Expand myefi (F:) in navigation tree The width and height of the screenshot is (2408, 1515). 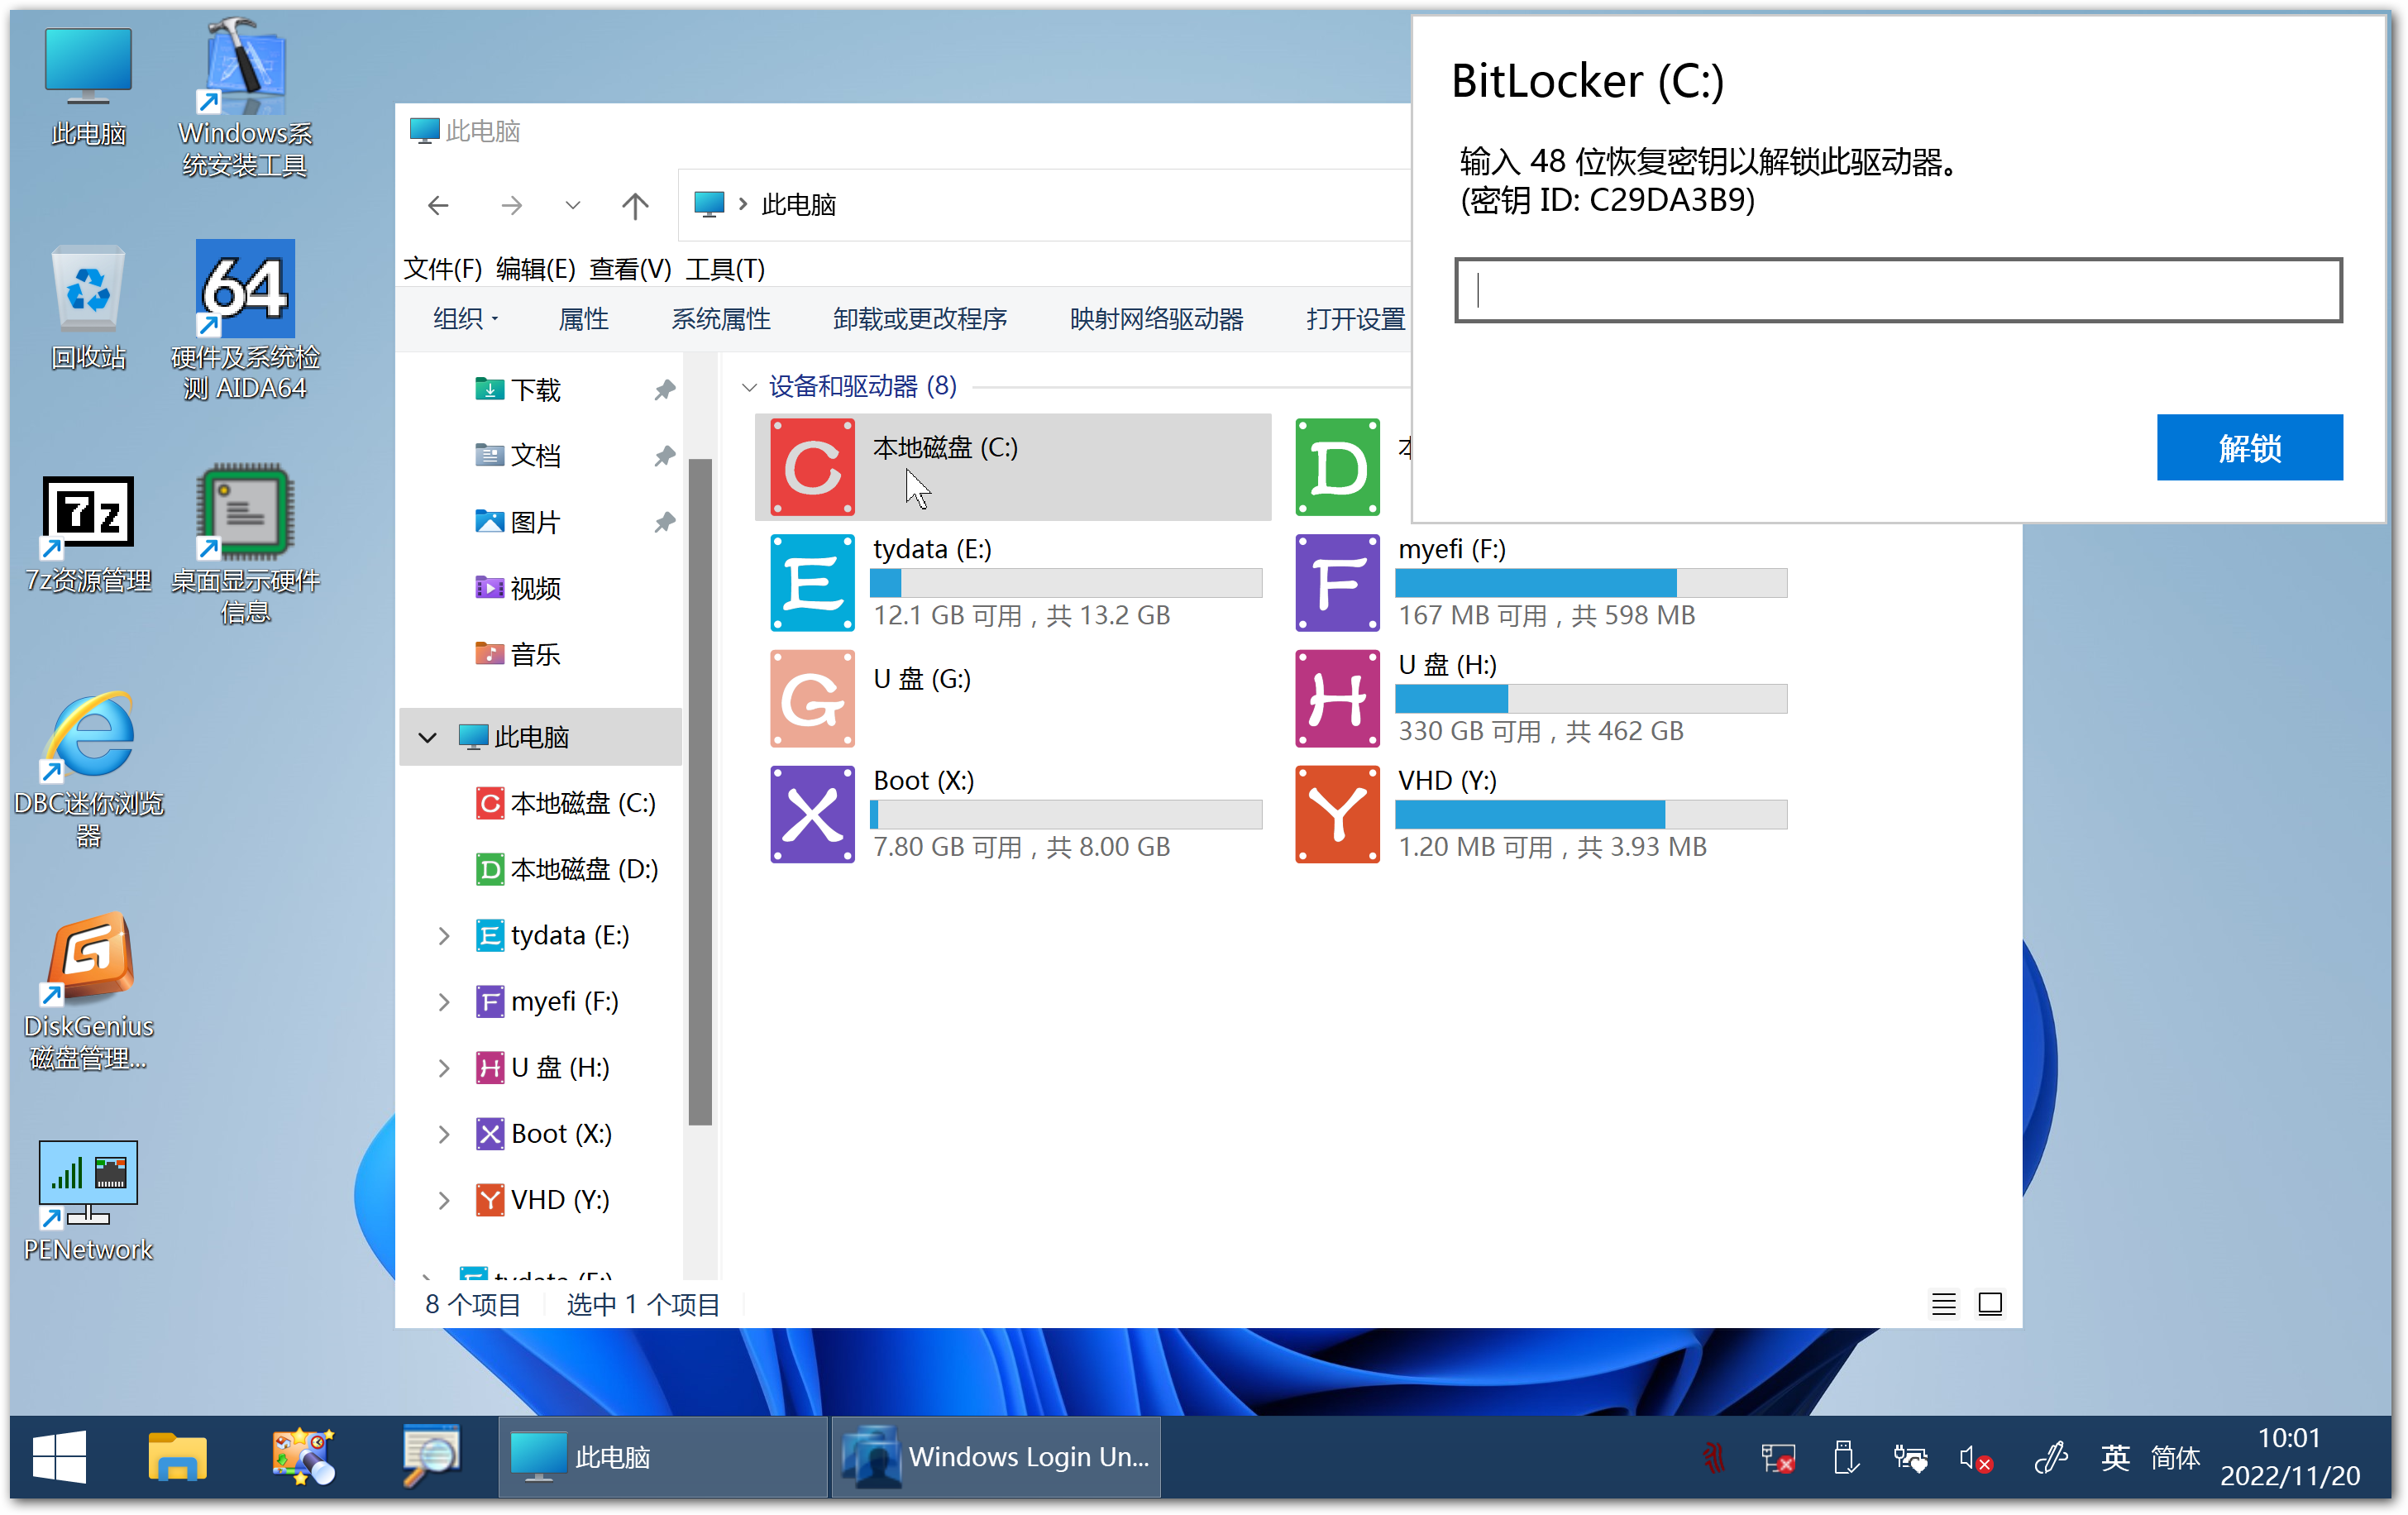(x=444, y=1002)
